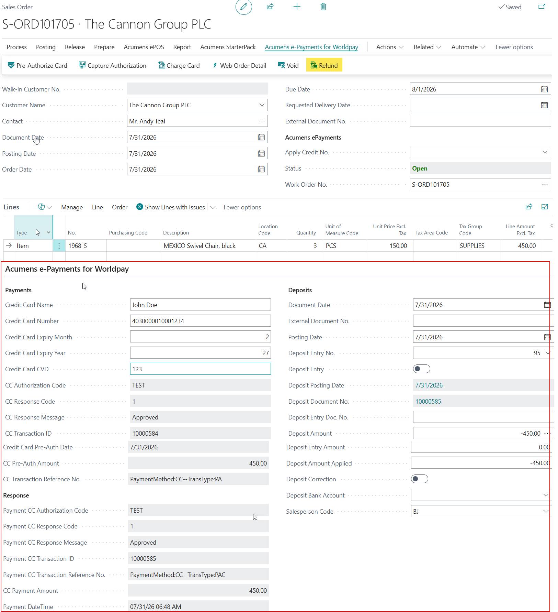Screen dimensions: 558x612
Task: Open the Related menu dropdown
Action: (427, 47)
